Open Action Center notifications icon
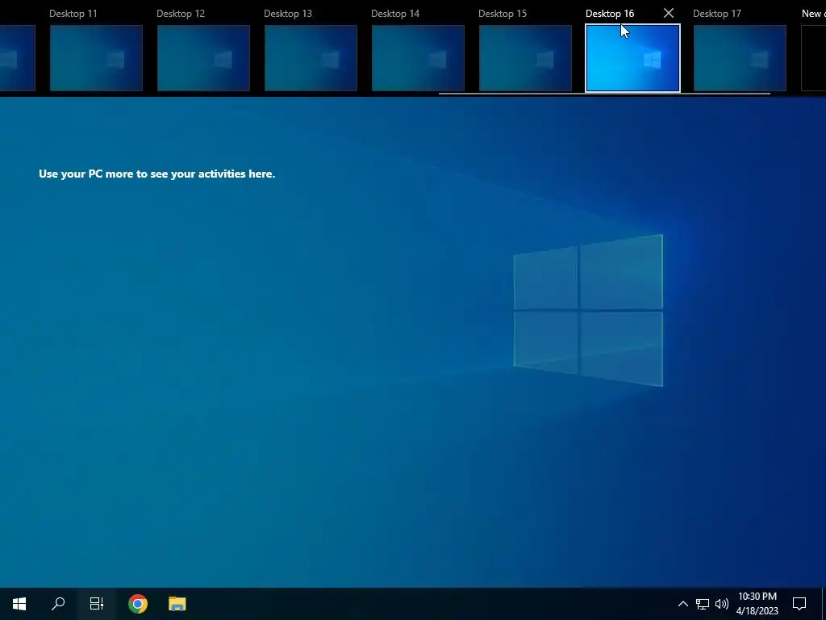Viewport: 826px width, 620px height. pos(799,604)
